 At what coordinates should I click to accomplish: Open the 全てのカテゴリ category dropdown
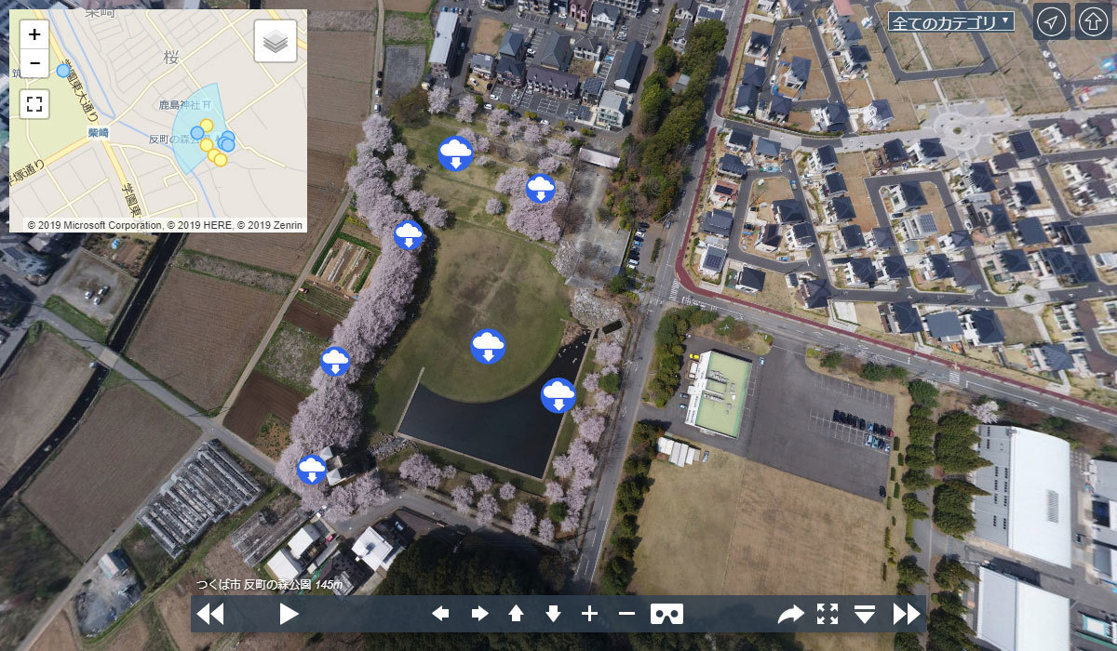click(951, 22)
